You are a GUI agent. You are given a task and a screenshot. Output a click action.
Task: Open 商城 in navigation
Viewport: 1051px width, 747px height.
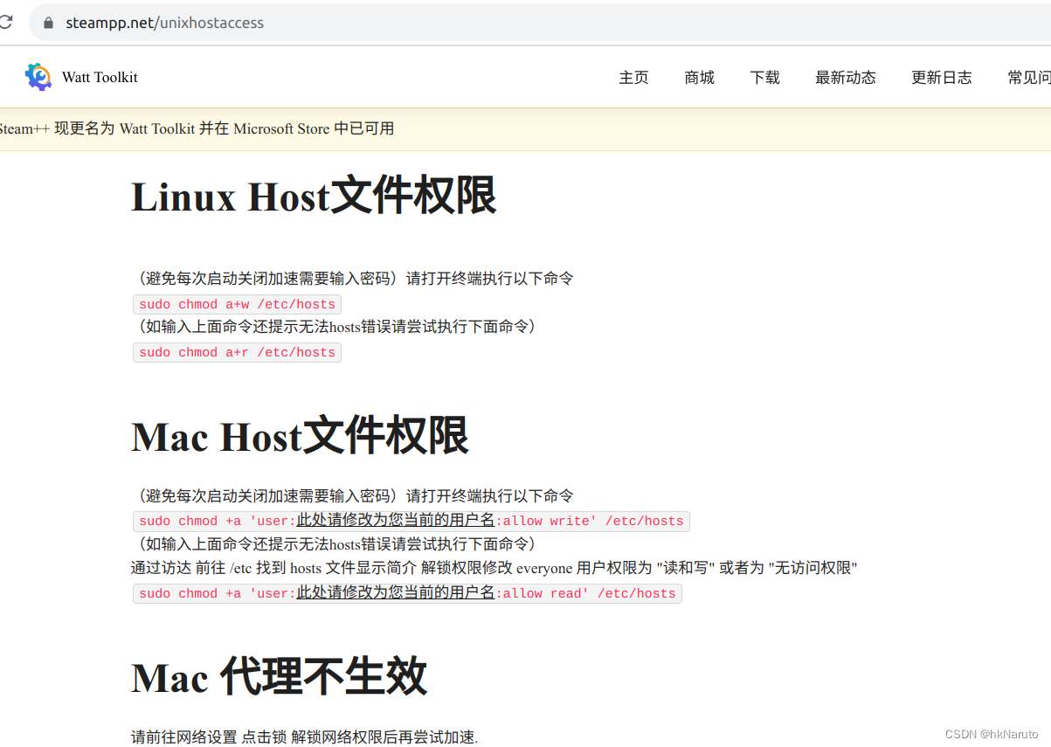point(699,77)
